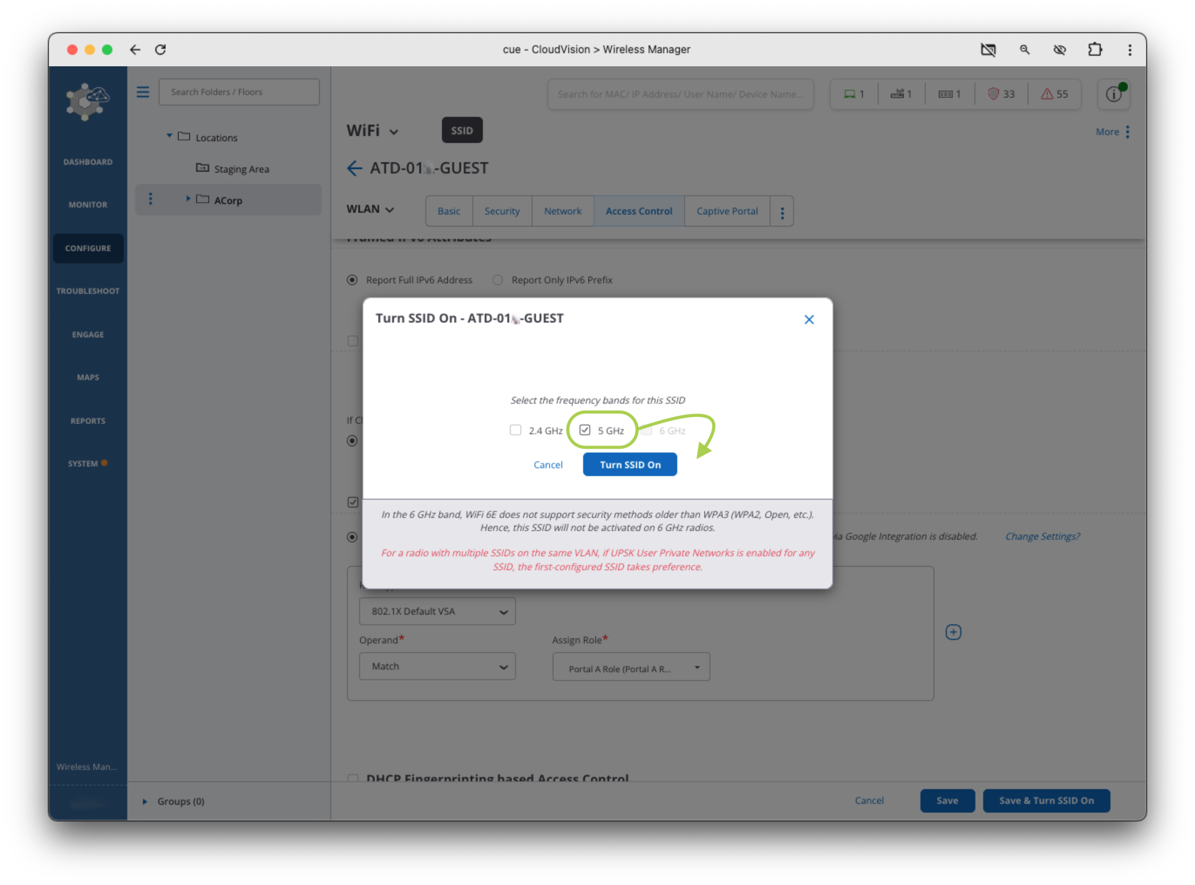Uncheck the 5 GHz band checkbox

[585, 430]
